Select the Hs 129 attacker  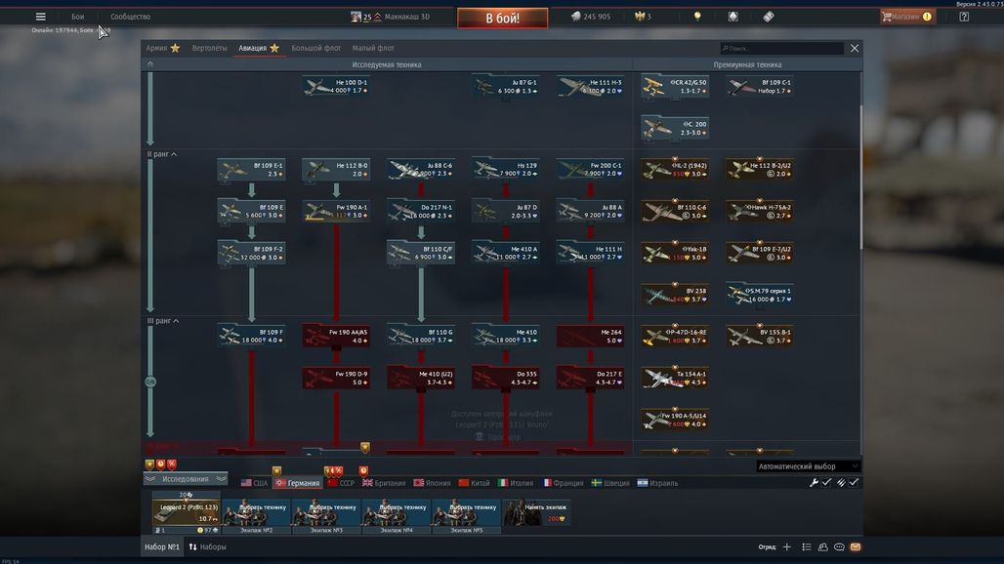pos(506,170)
